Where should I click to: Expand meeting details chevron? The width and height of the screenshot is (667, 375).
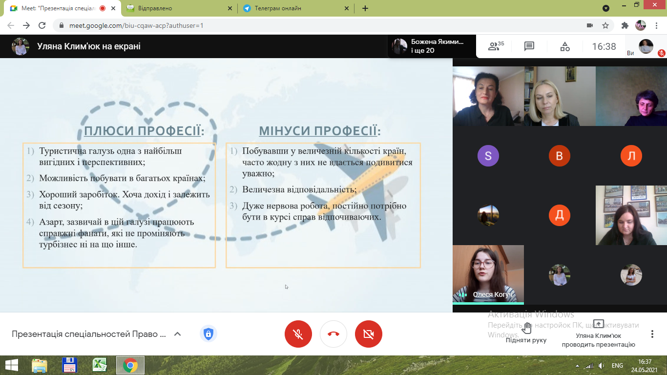178,334
